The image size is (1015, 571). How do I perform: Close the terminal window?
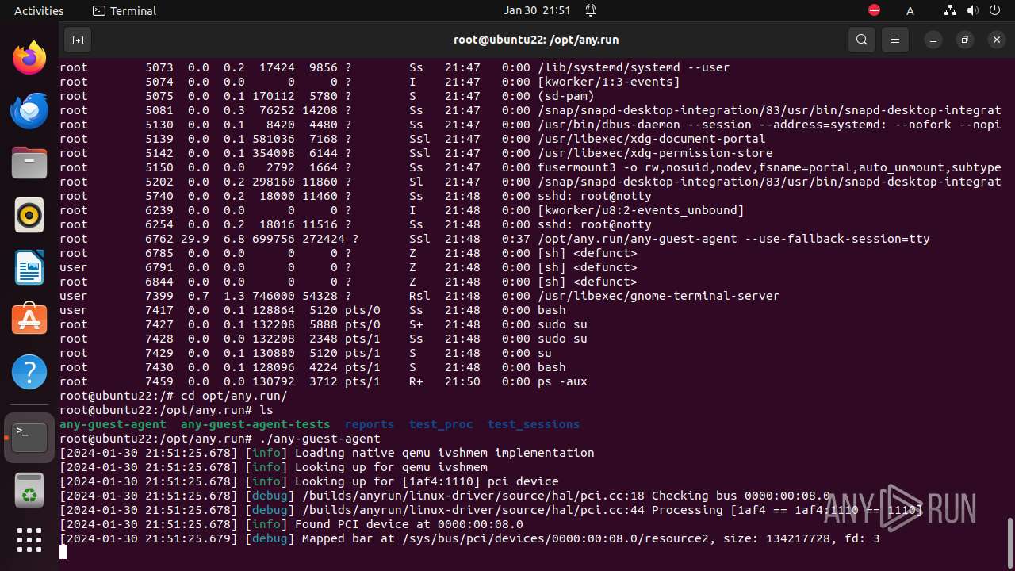click(x=997, y=40)
